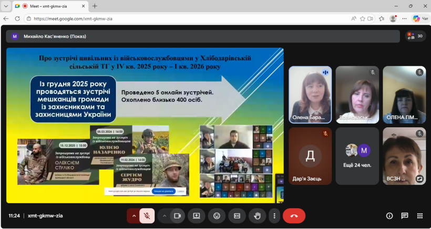The width and height of the screenshot is (431, 229).
Task: Open audio settings arrow beside microphone
Action: pos(134,216)
